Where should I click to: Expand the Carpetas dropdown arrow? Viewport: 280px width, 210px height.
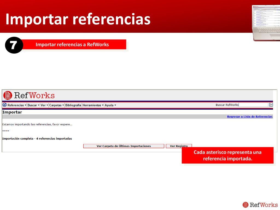63,105
